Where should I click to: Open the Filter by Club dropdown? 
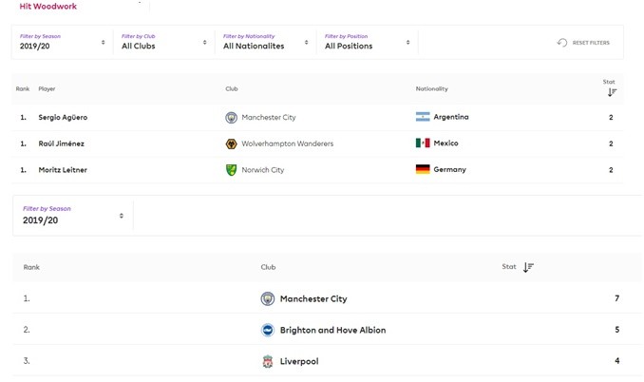[x=164, y=42]
